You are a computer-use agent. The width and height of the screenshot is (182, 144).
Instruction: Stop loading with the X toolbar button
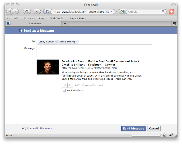click(37, 11)
